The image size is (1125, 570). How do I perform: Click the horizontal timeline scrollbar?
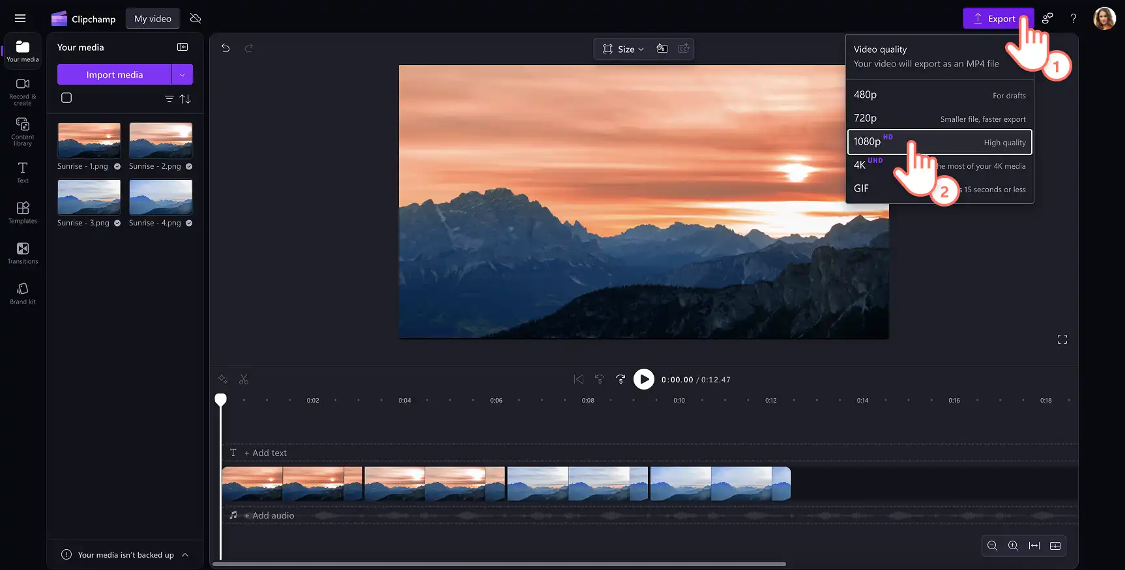(499, 564)
